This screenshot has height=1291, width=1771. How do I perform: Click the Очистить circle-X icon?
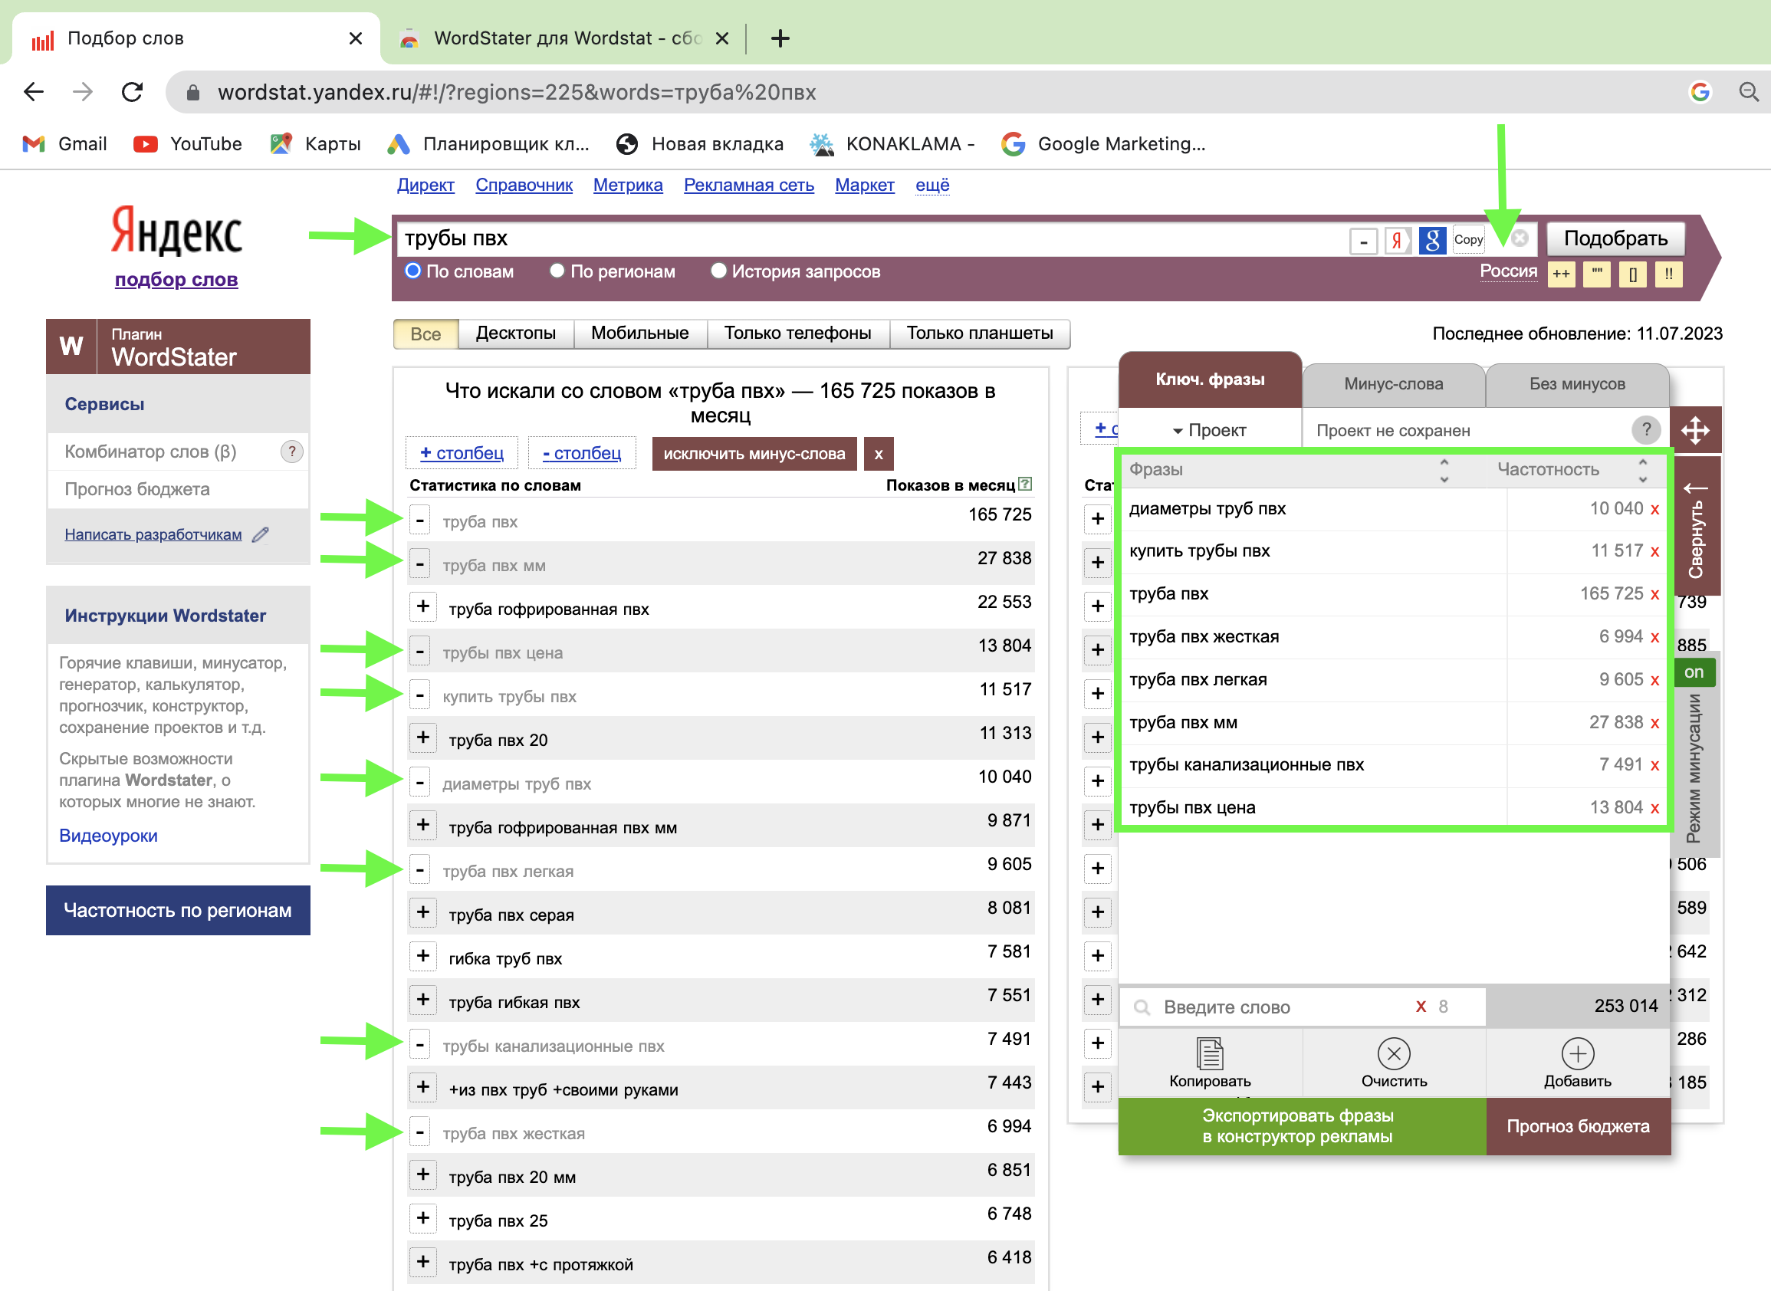1394,1053
